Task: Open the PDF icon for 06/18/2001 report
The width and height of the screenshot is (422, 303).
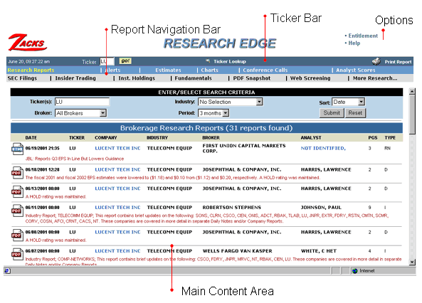Action: pyautogui.click(x=17, y=173)
